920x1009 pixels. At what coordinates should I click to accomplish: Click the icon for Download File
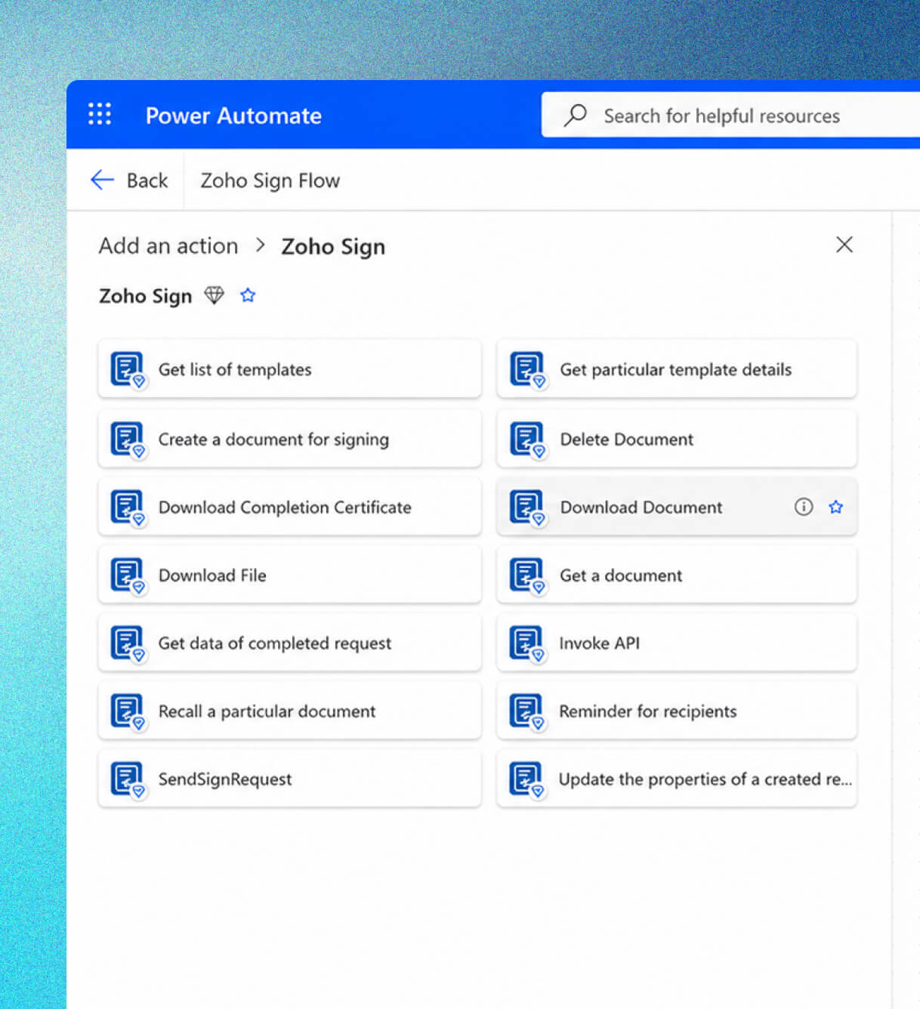coord(128,575)
